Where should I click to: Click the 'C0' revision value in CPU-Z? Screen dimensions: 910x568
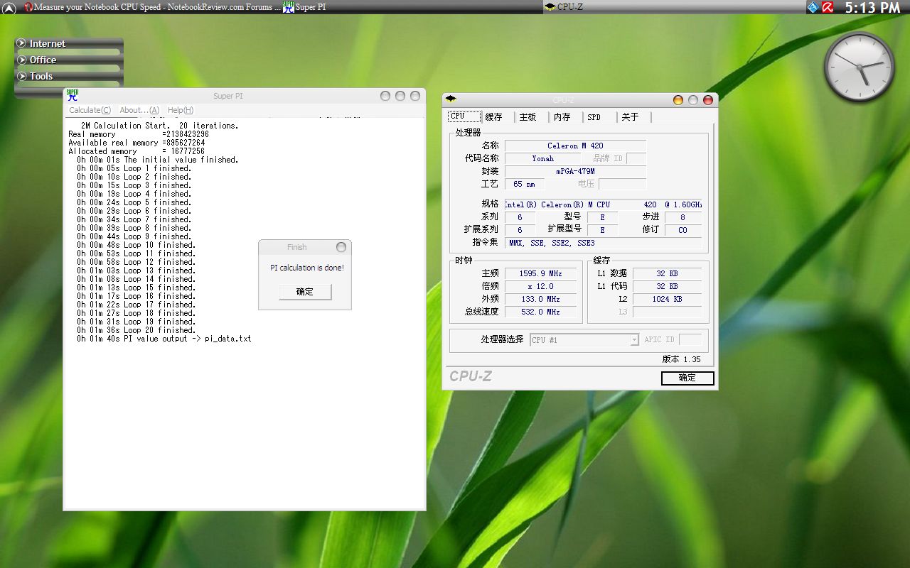[x=683, y=230]
